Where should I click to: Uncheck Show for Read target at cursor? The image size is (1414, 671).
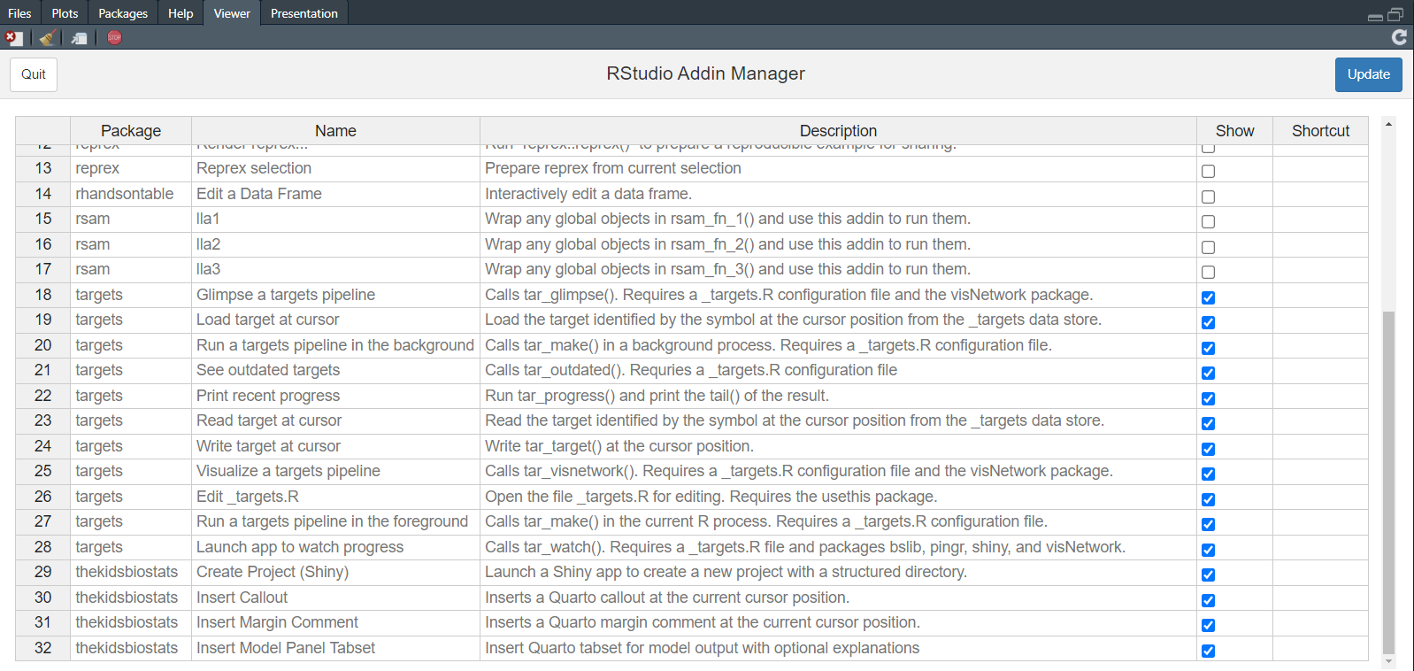point(1208,423)
